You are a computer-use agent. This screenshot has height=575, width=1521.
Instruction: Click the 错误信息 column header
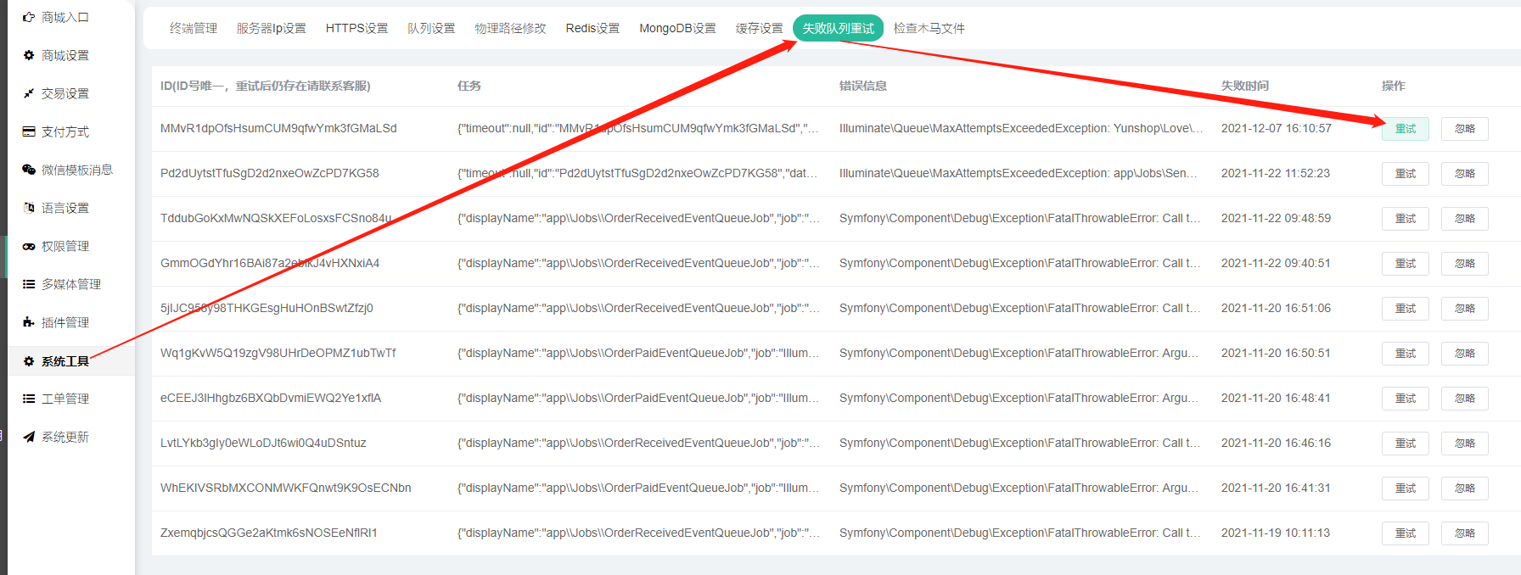click(863, 86)
